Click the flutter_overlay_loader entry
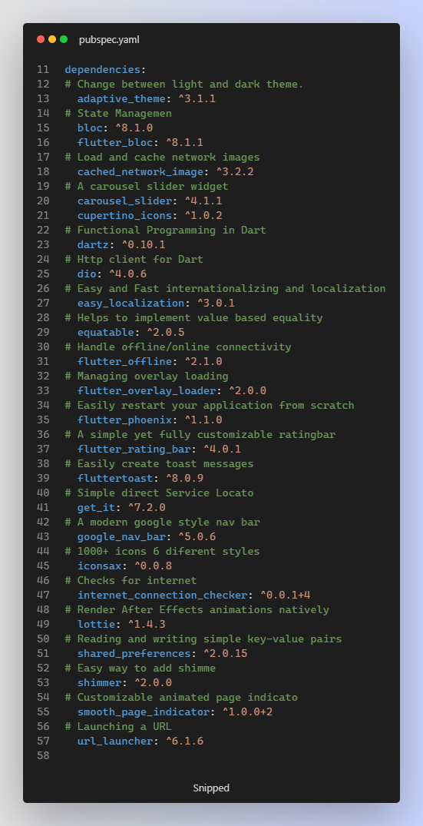 click(x=147, y=391)
